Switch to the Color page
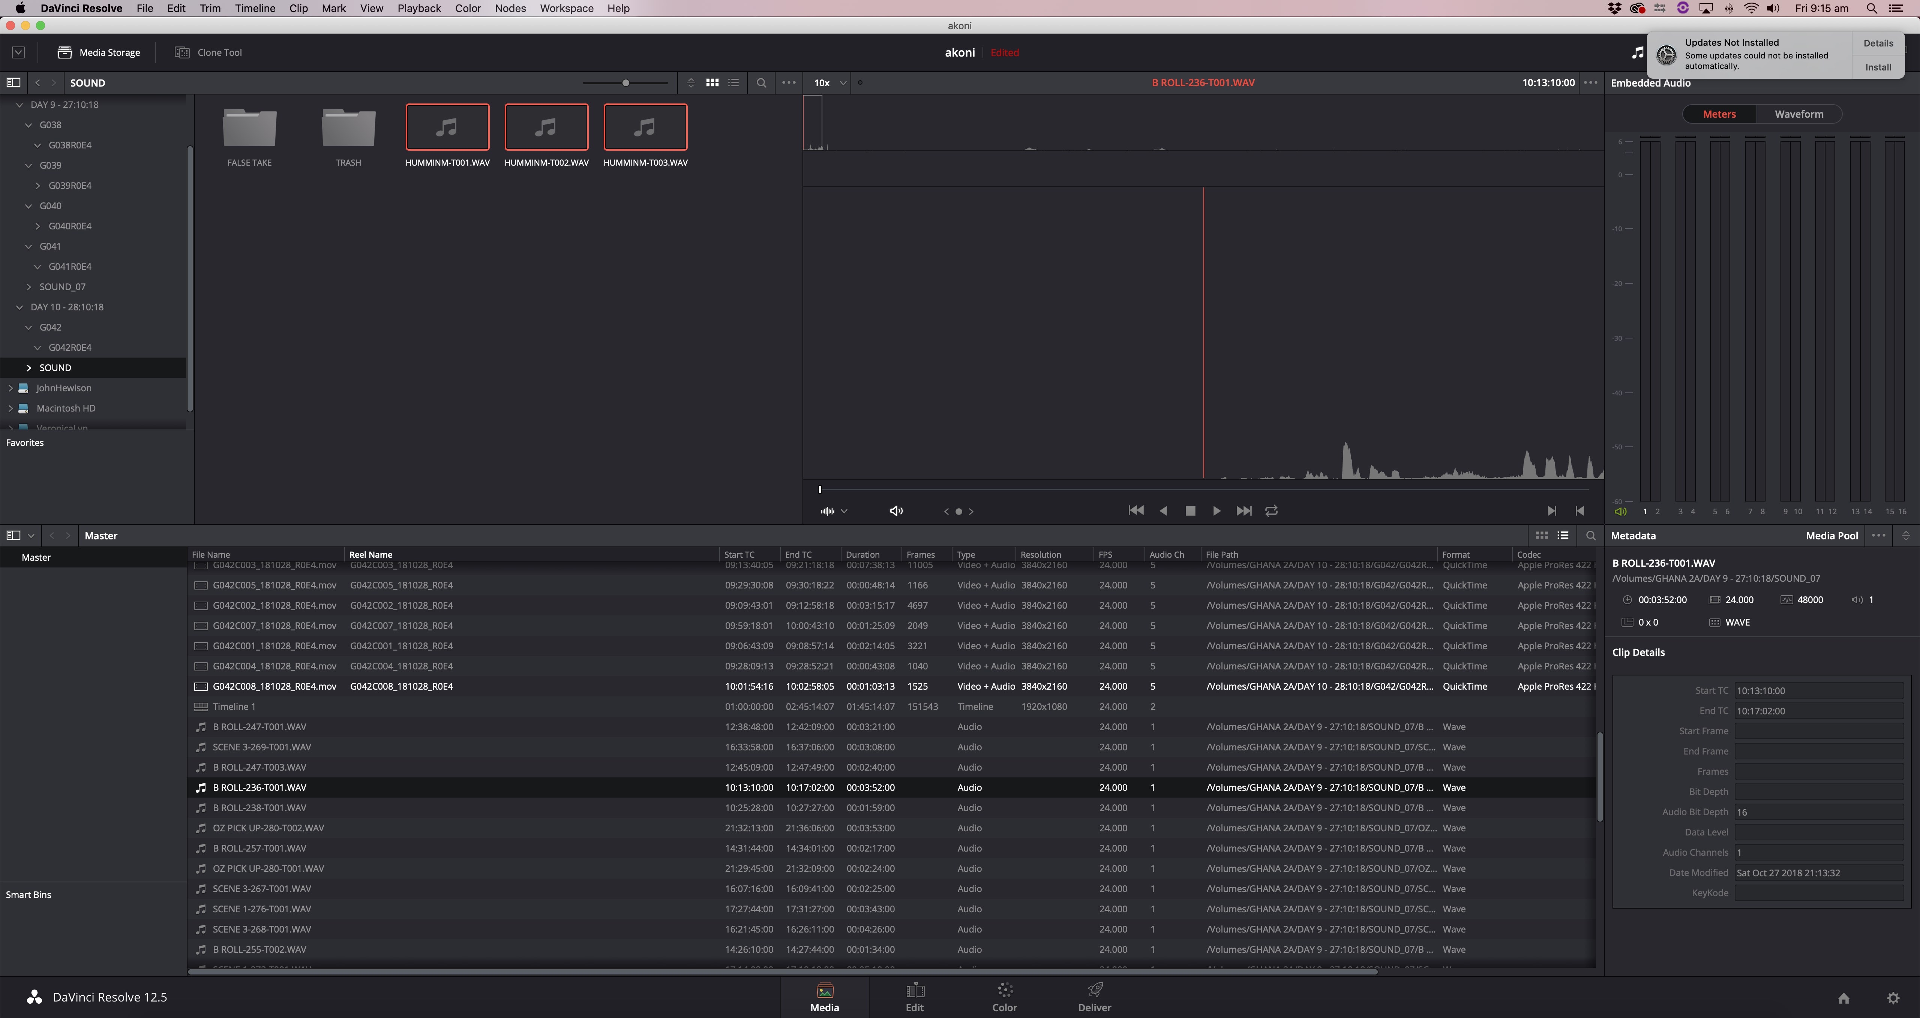The image size is (1920, 1018). tap(1004, 998)
